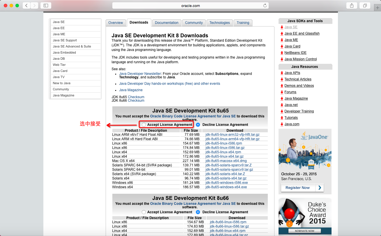Click the red arrow icon beside Demos and Videos
The width and height of the screenshot is (381, 236).
click(282, 86)
